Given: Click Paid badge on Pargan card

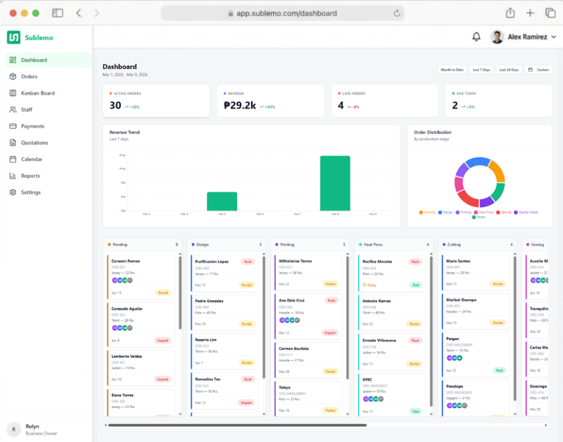Looking at the screenshot, I should (x=499, y=370).
